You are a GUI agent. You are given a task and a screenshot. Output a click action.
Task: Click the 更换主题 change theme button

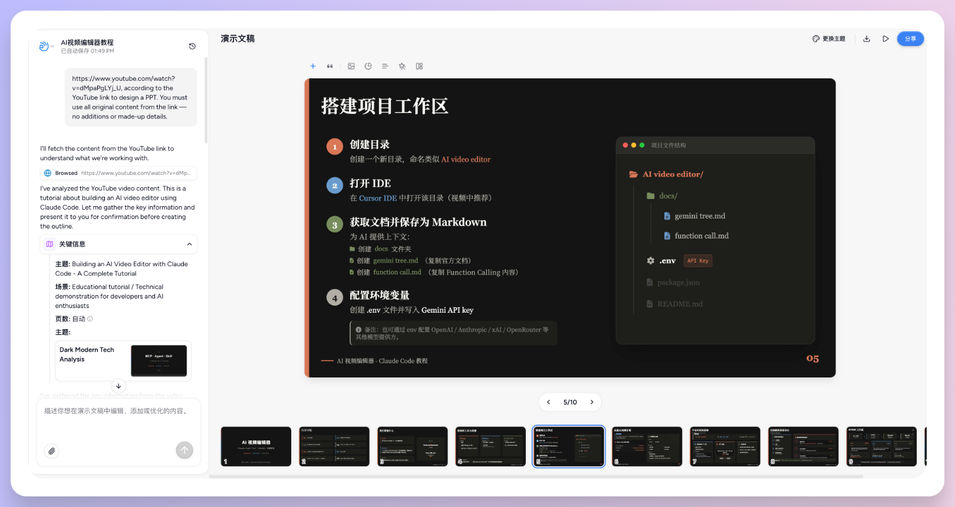(x=829, y=39)
